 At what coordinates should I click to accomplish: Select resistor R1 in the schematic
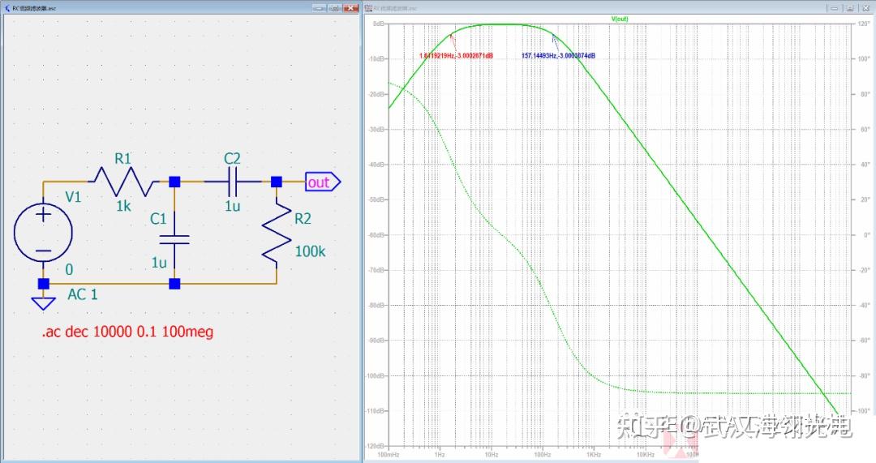(x=123, y=182)
